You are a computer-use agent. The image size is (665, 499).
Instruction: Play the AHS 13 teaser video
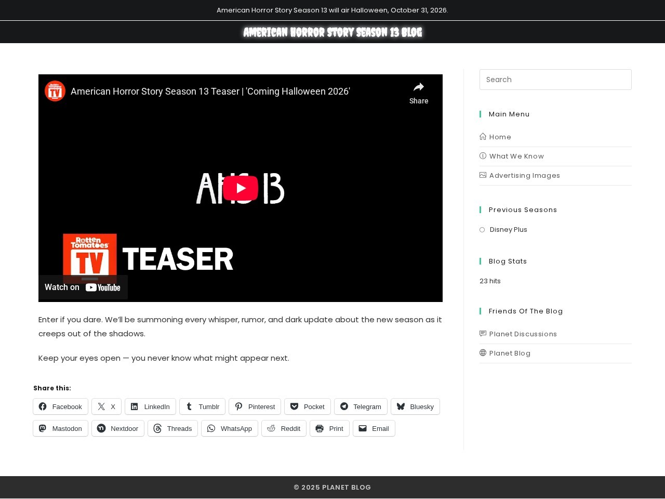[x=240, y=188]
